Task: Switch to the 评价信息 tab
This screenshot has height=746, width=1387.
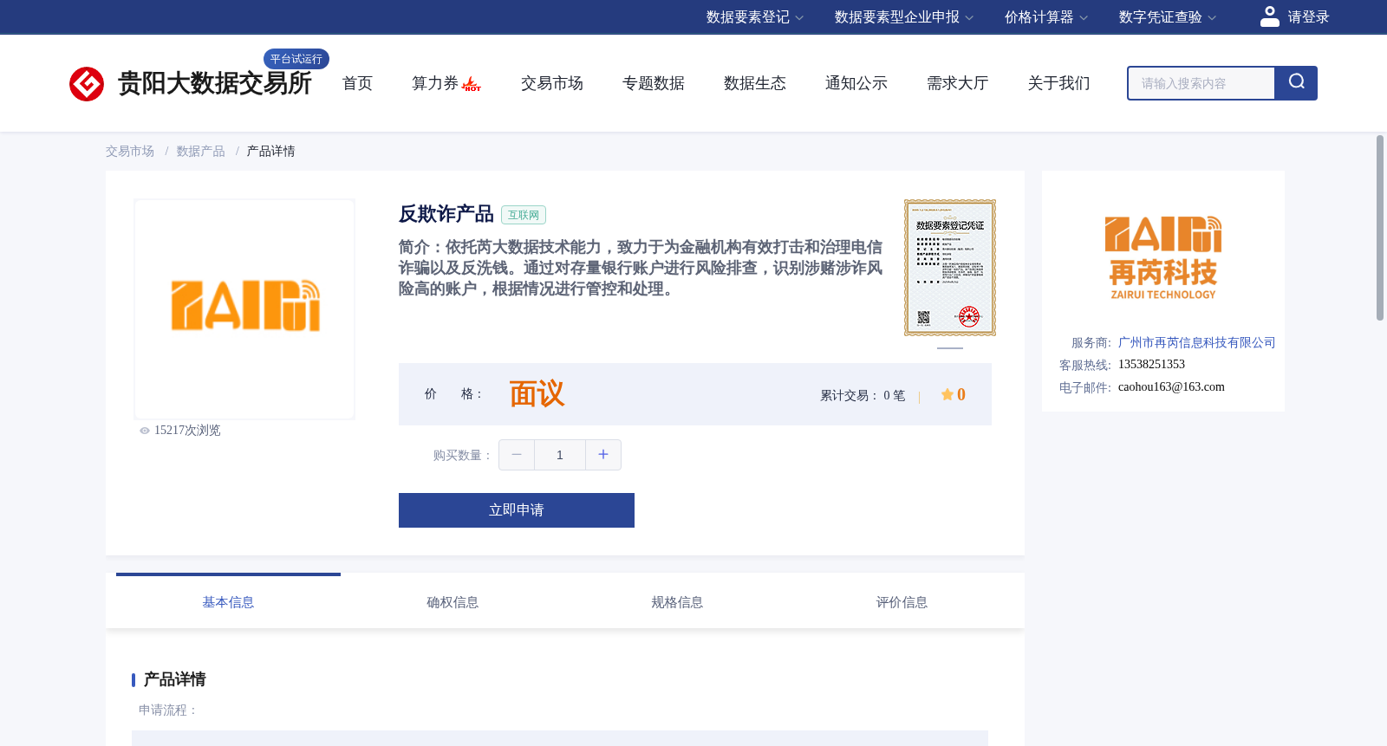Action: (902, 602)
